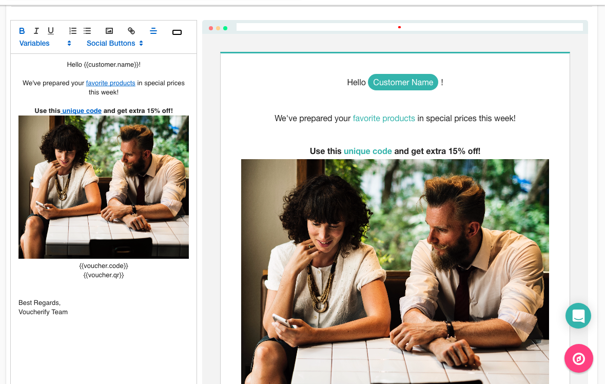This screenshot has width=605, height=384.
Task: Click the 'favorite products' link in editor
Action: tap(110, 83)
